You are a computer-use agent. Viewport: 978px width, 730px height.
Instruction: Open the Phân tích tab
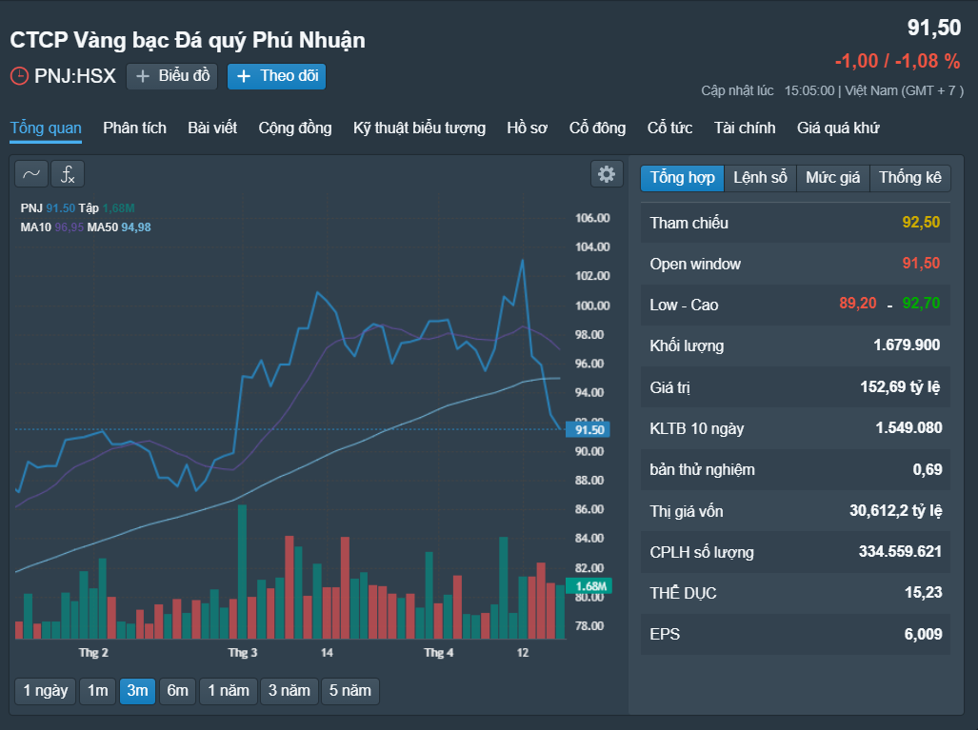(x=134, y=128)
